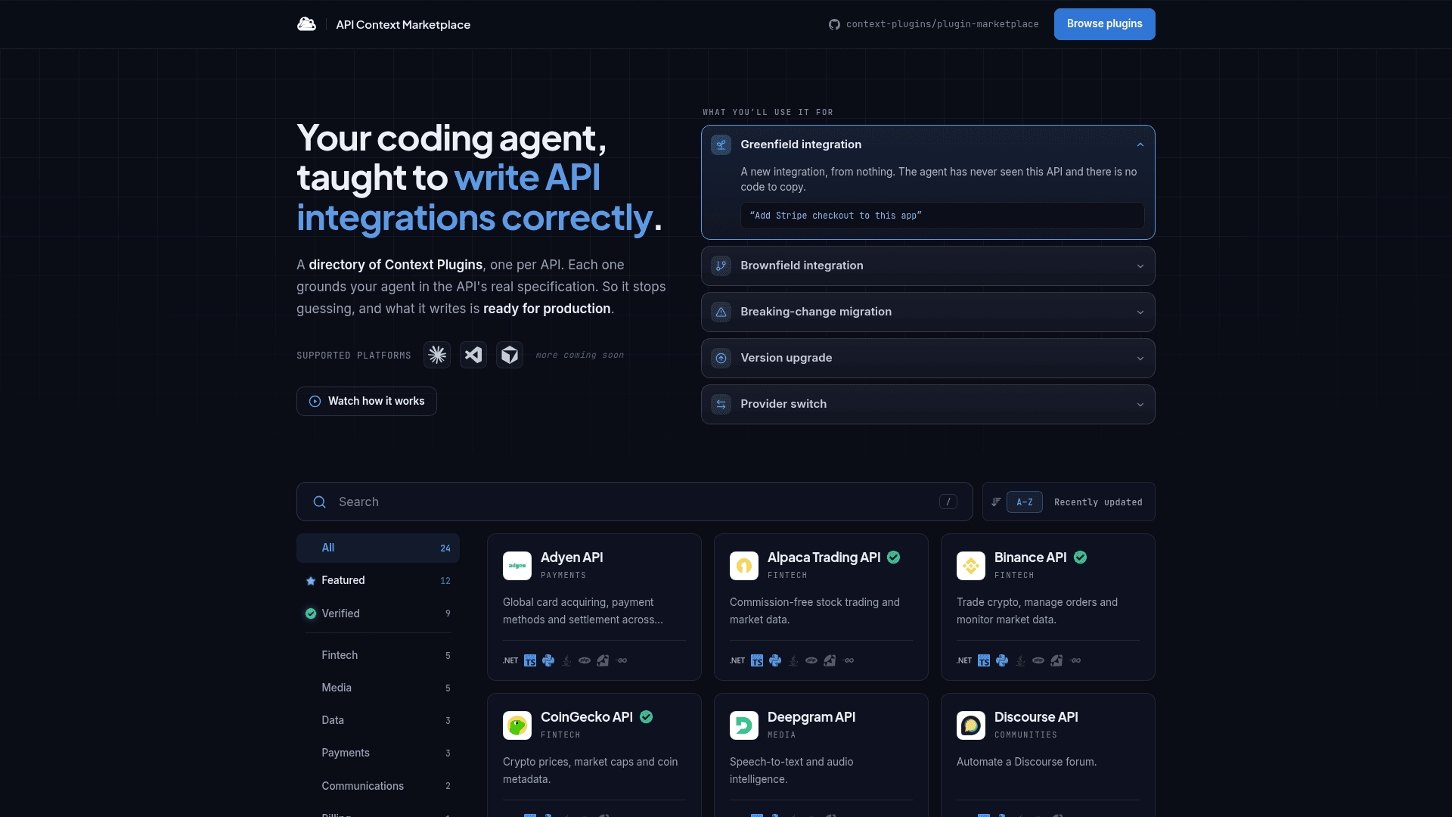
Task: Click the Ruby icon on the Adyen card
Action: coord(603,660)
